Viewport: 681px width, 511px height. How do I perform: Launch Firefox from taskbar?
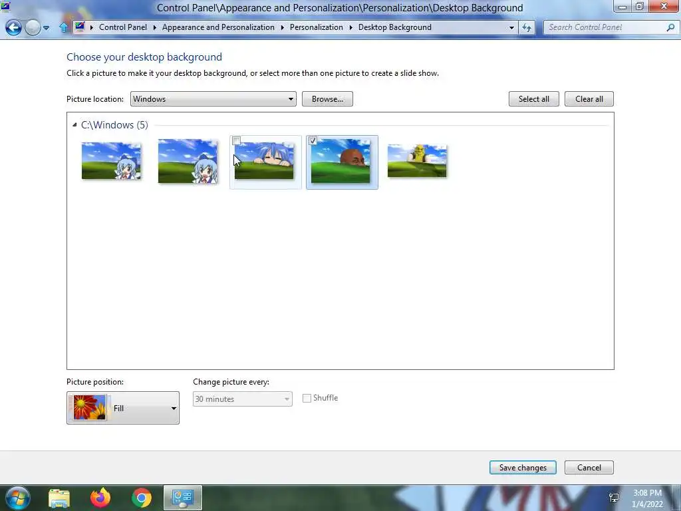pyautogui.click(x=100, y=498)
